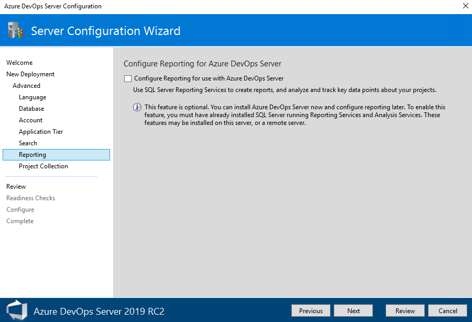Click the Azure DevOps Server 2019 logo
The image size is (472, 322).
click(16, 310)
